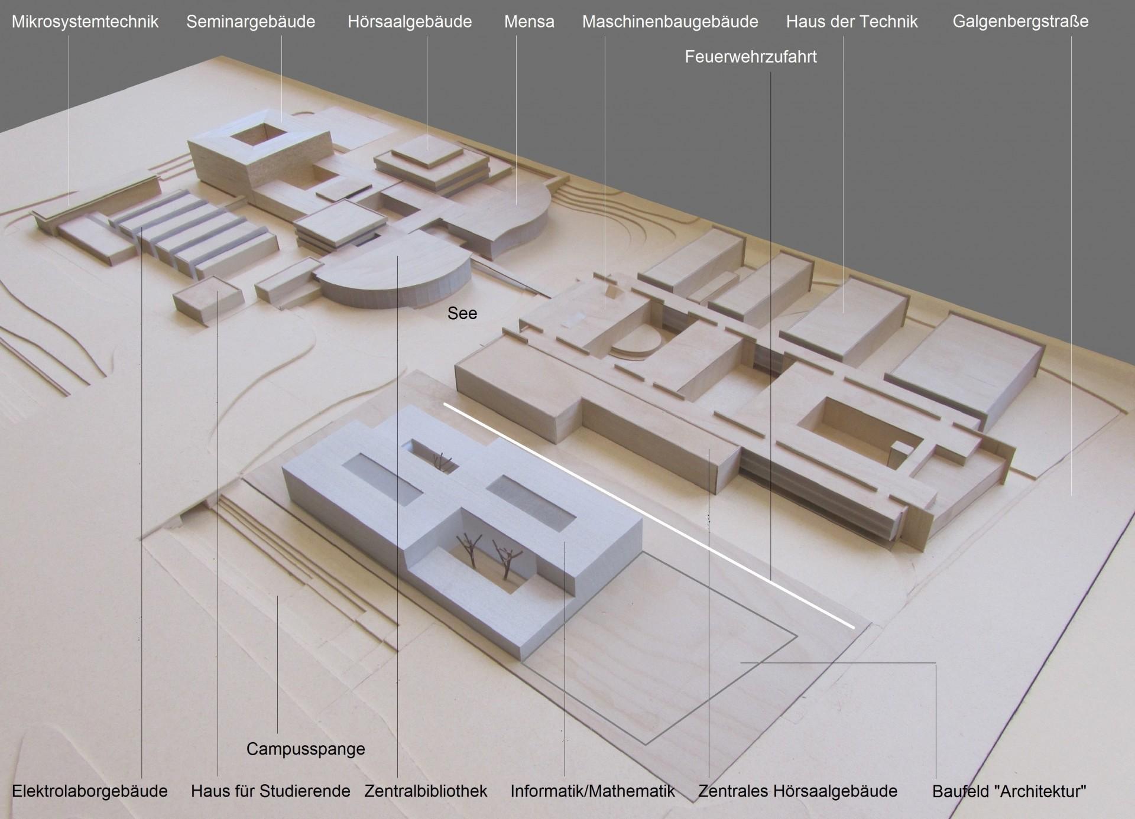Click the Zentrales Hörsaalgebäude label
This screenshot has width=1135, height=819.
797,791
